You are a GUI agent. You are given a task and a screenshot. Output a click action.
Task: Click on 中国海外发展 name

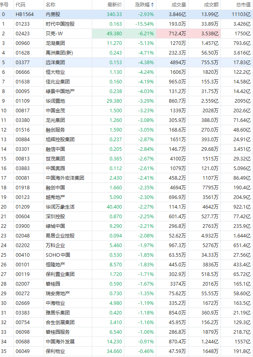pyautogui.click(x=60, y=341)
